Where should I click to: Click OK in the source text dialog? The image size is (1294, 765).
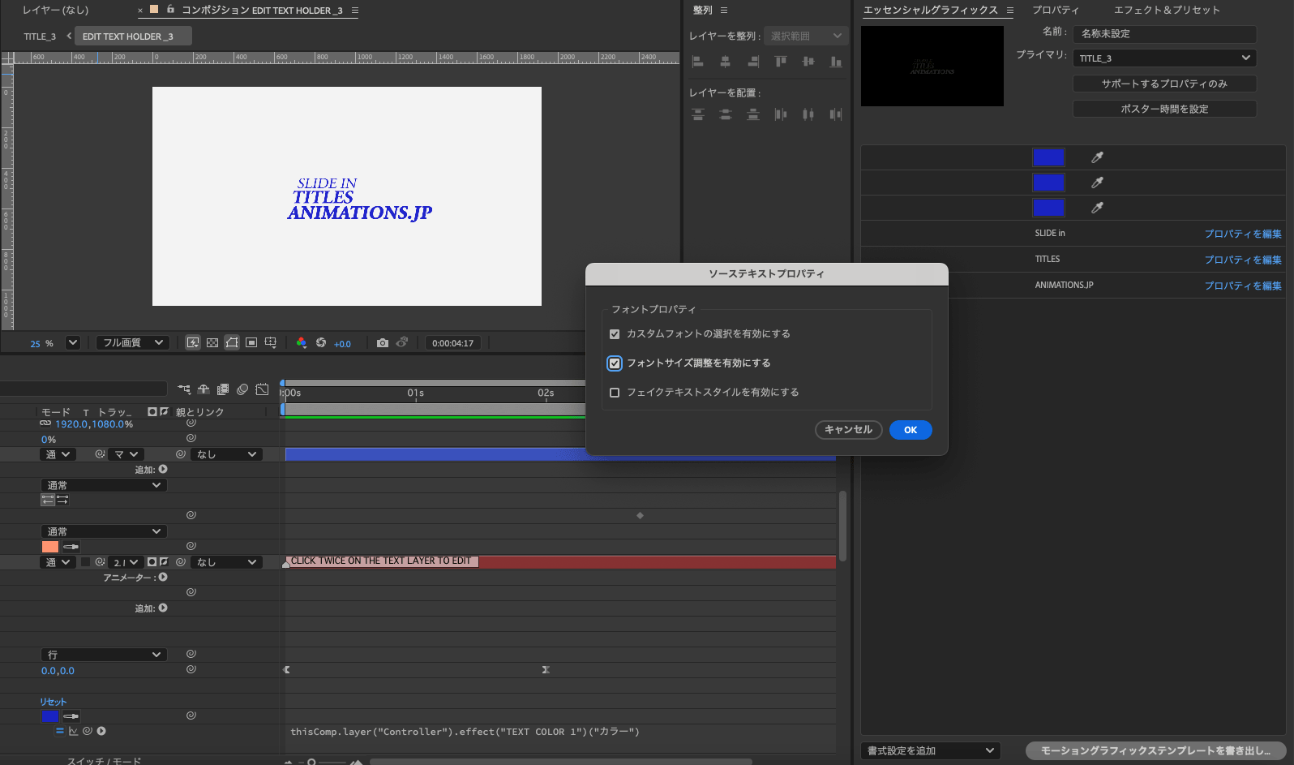(911, 430)
